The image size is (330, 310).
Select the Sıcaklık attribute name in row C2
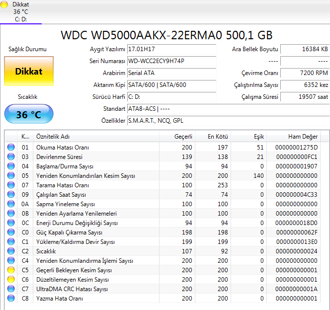pos(46,251)
